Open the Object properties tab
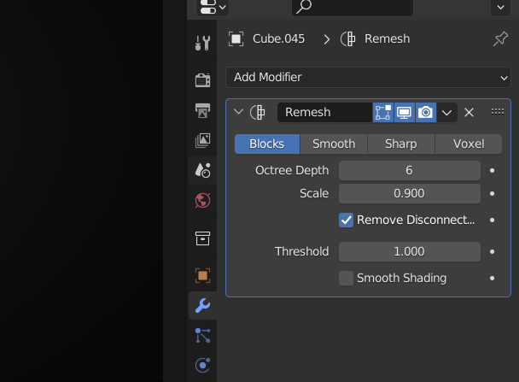 (202, 275)
